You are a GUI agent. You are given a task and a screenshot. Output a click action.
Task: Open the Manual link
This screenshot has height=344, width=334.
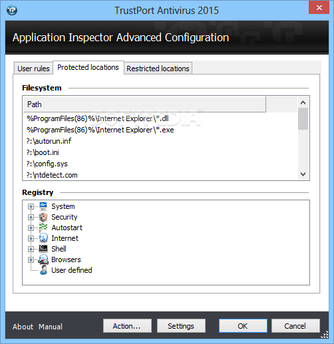pos(51,327)
